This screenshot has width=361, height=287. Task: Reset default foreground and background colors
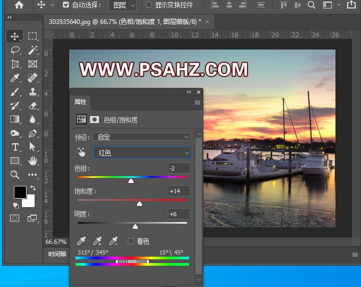(15, 205)
